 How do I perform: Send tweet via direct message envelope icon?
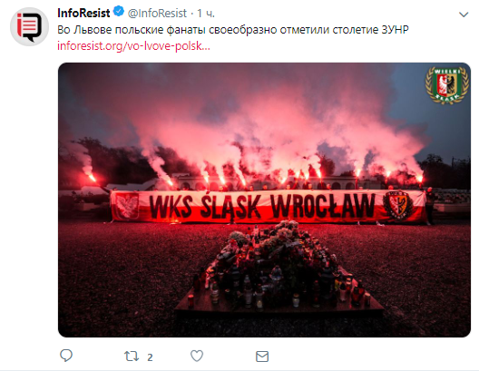pyautogui.click(x=262, y=356)
